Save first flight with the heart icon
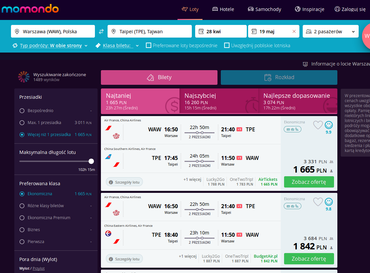The width and height of the screenshot is (370, 273). pyautogui.click(x=318, y=125)
